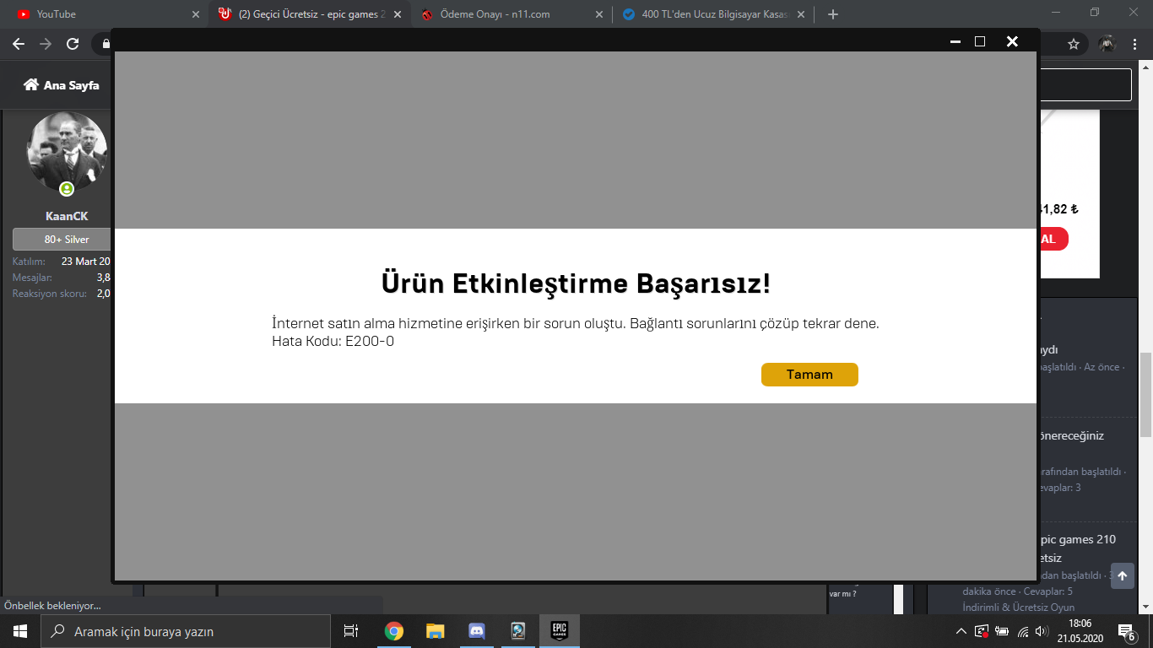Viewport: 1153px width, 648px height.
Task: Open the disk utility taskbar icon
Action: coord(517,631)
